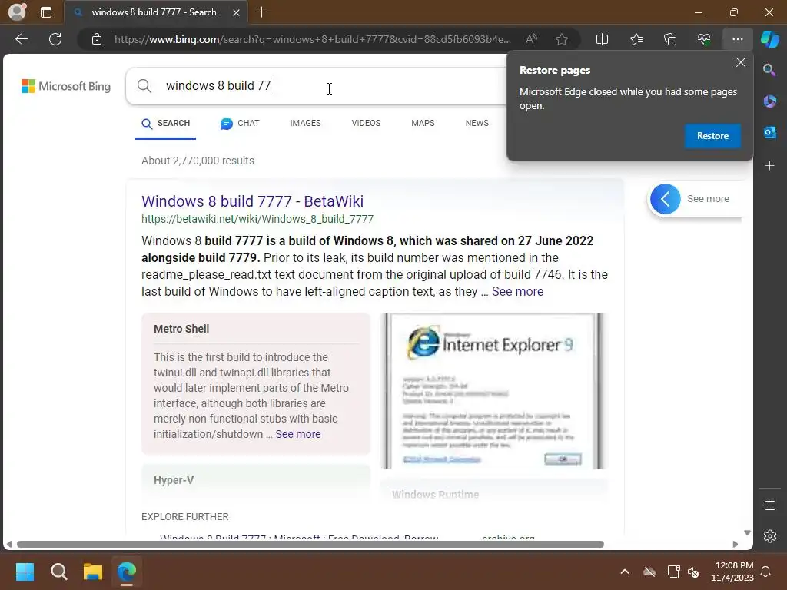The height and width of the screenshot is (590, 787).
Task: Expand snippet with See more link
Action: 517,291
